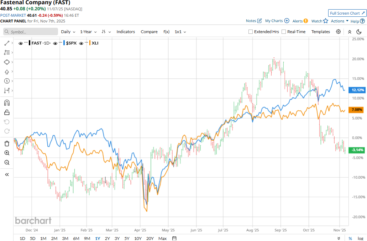Image resolution: width=367 pixels, height=241 pixels.
Task: Toggle visibility of XLI series
Action: click(81, 43)
